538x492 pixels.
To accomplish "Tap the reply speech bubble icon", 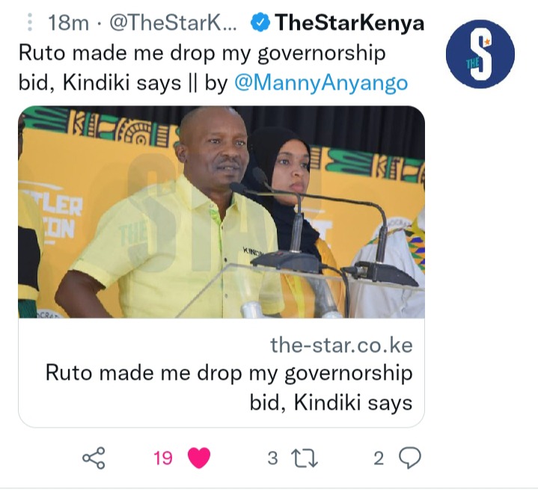I will coord(410,458).
